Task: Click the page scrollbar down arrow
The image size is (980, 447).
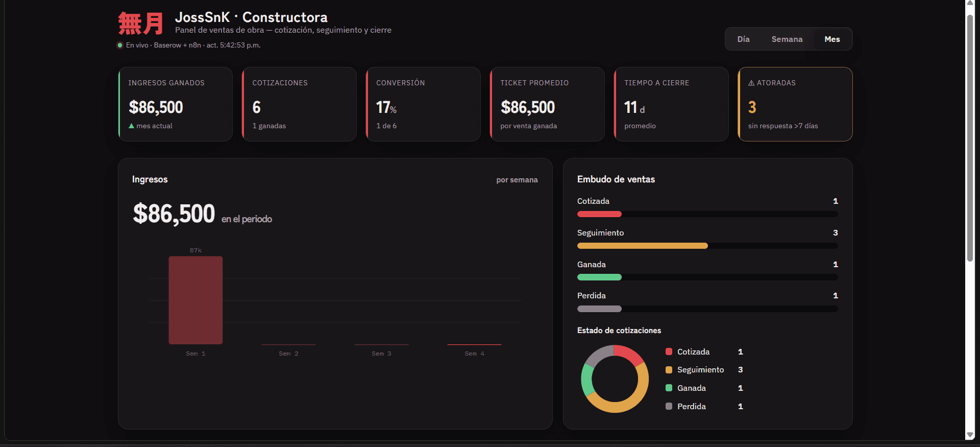Action: (x=970, y=435)
